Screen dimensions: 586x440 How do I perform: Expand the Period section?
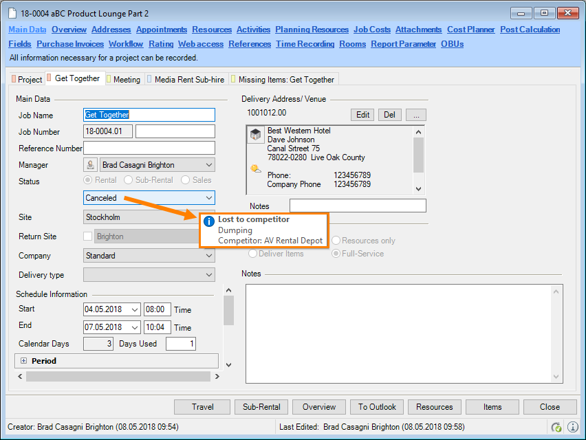pyautogui.click(x=23, y=361)
